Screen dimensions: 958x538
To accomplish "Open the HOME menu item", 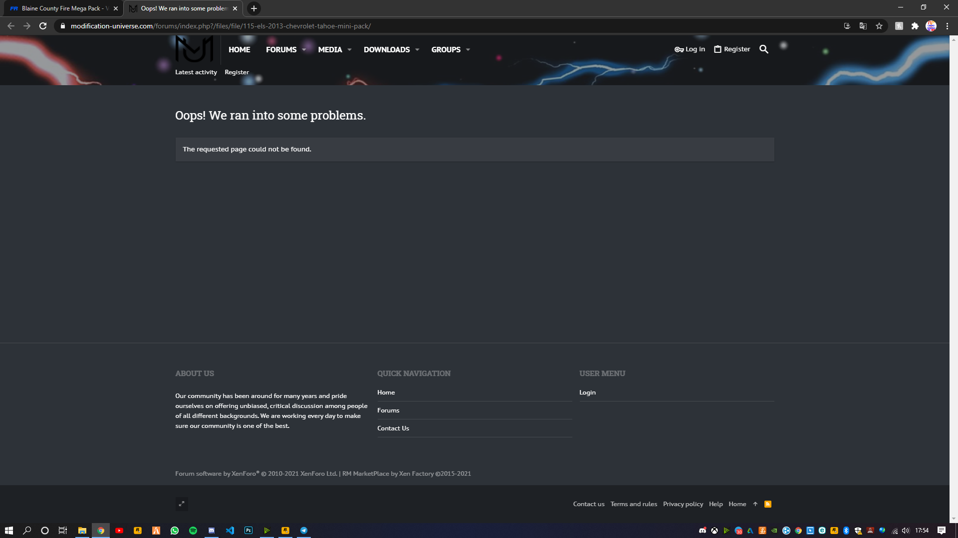I will pos(239,50).
